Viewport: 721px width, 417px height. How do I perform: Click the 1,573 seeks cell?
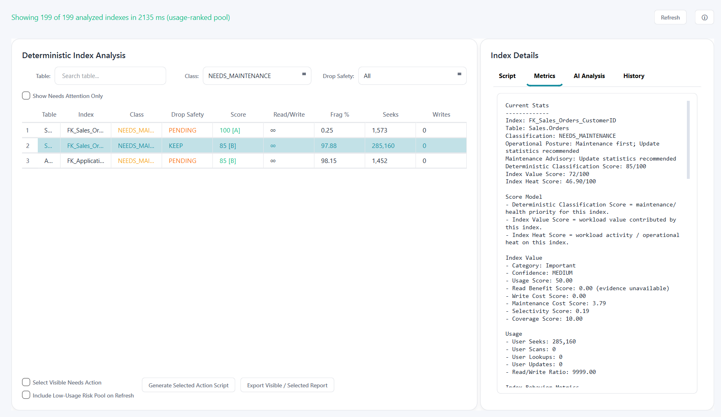click(390, 130)
